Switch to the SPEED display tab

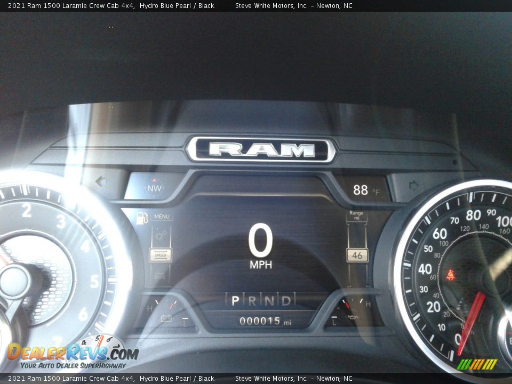tap(159, 254)
